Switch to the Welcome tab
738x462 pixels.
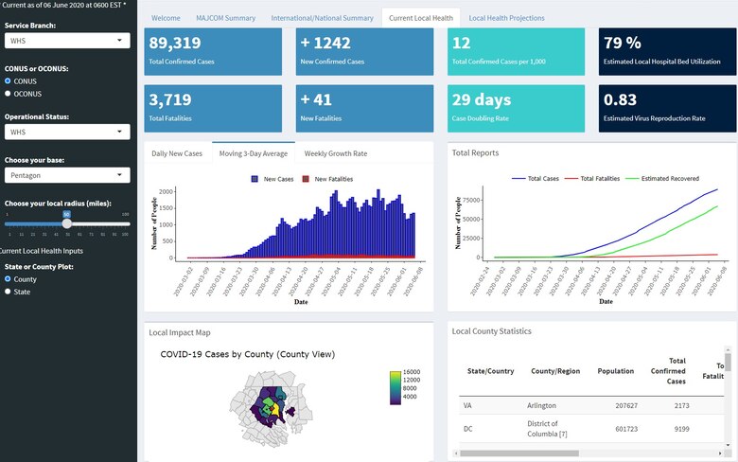pyautogui.click(x=166, y=18)
